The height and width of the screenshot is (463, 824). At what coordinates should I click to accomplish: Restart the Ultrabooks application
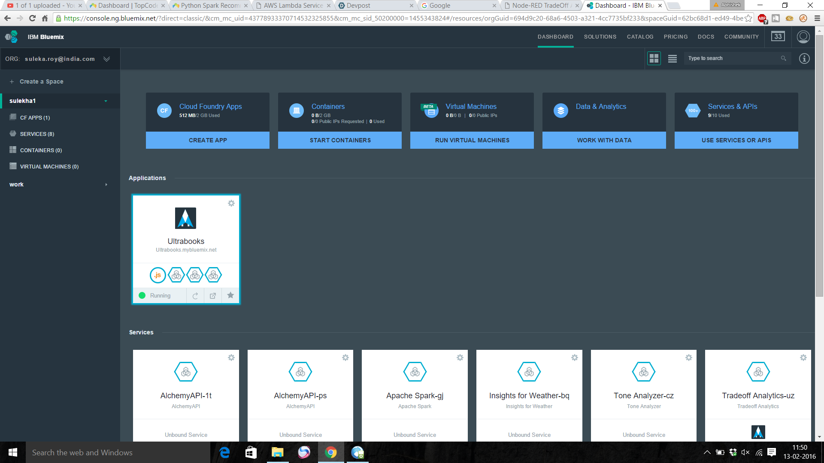pos(195,296)
